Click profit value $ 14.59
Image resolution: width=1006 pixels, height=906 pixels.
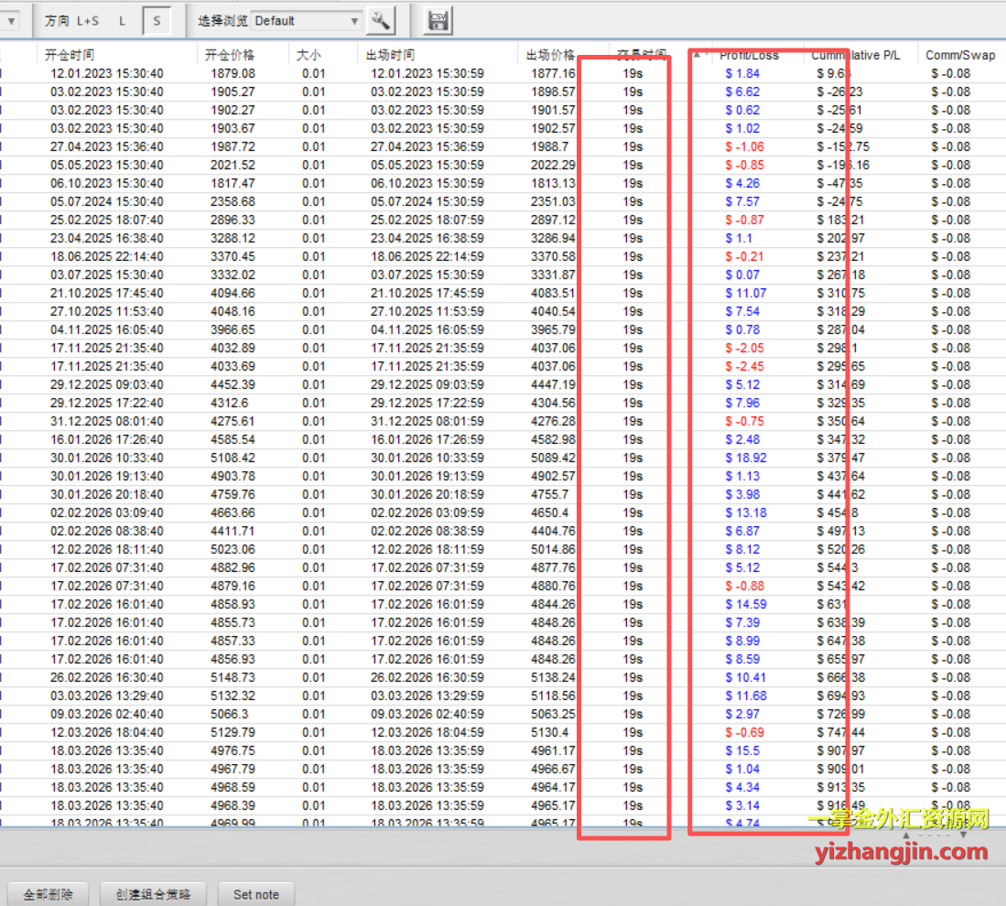(745, 604)
